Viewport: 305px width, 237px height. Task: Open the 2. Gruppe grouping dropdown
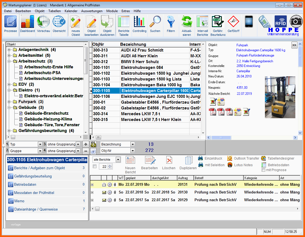40,151
